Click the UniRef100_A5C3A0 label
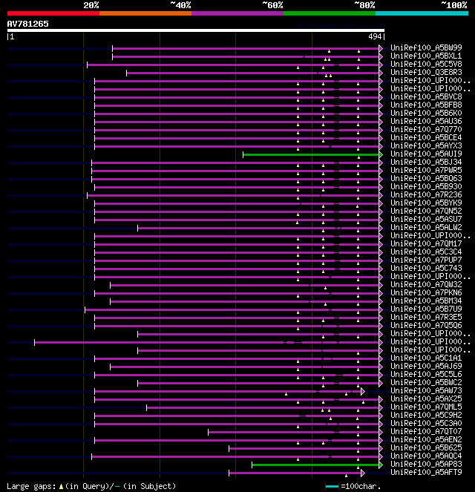 click(x=426, y=423)
